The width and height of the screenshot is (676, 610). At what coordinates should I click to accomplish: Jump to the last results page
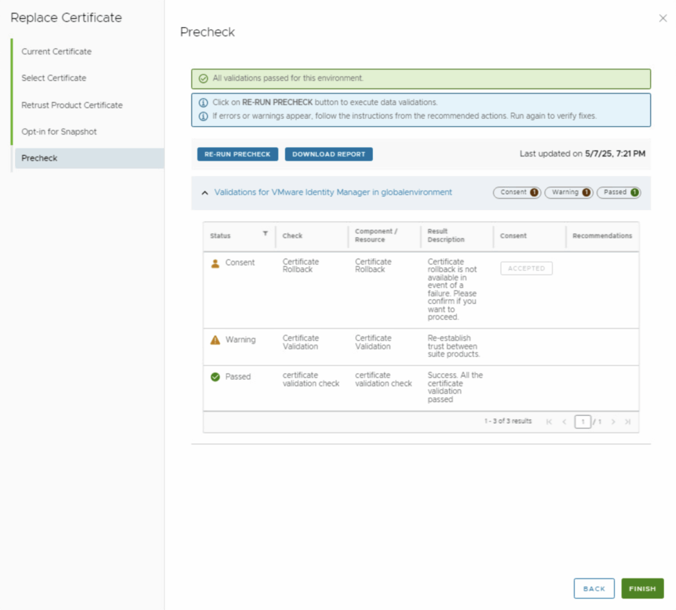pos(628,422)
